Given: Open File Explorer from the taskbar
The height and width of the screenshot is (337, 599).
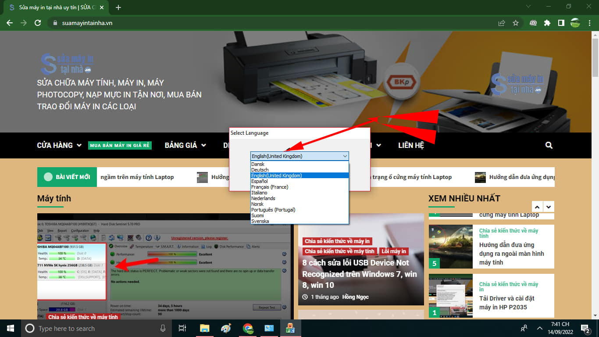Looking at the screenshot, I should pos(204,328).
